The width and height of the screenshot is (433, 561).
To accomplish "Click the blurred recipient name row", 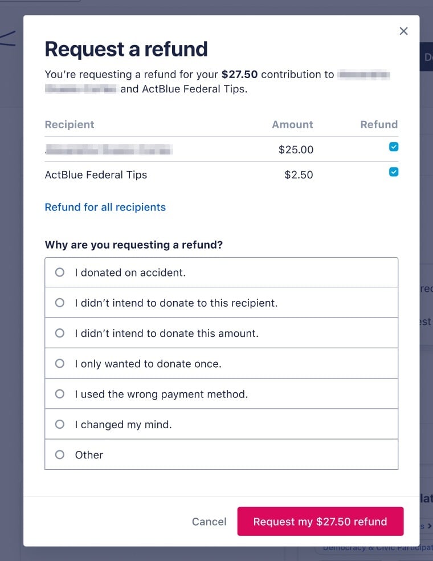I will tap(108, 150).
